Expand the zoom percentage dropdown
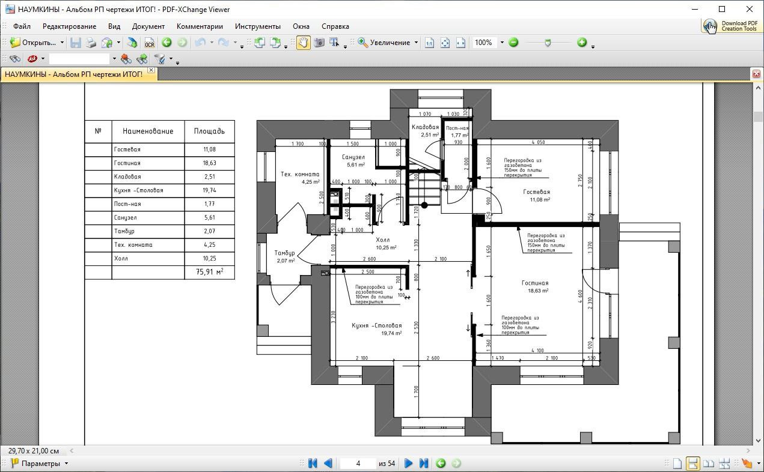This screenshot has height=472, width=764. tap(501, 43)
